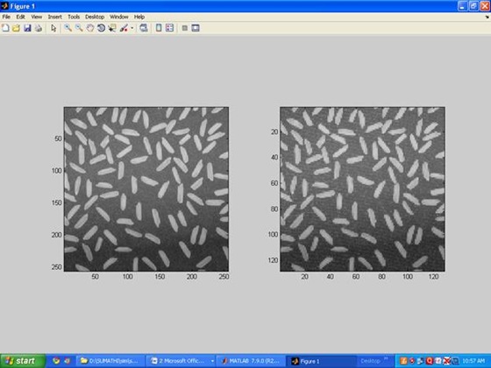This screenshot has width=491, height=368.
Task: Launch Chrome from quick launch bar
Action: point(56,361)
